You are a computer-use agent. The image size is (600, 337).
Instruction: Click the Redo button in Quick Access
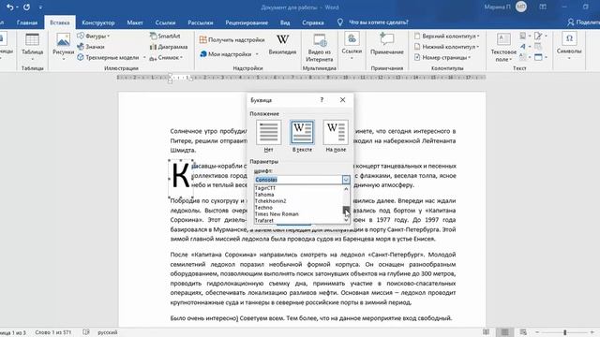point(26,7)
